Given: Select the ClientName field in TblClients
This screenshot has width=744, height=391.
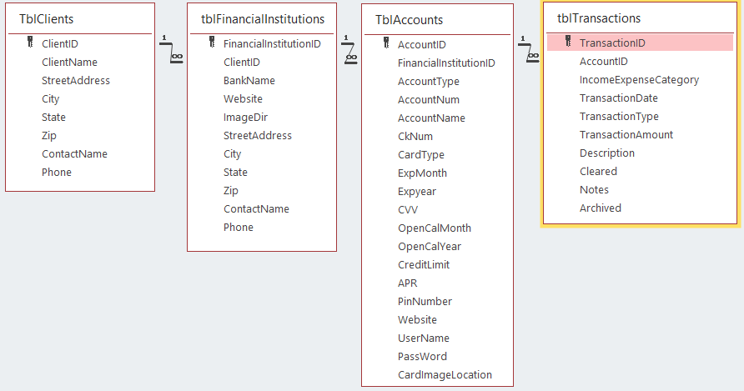Looking at the screenshot, I should (69, 63).
